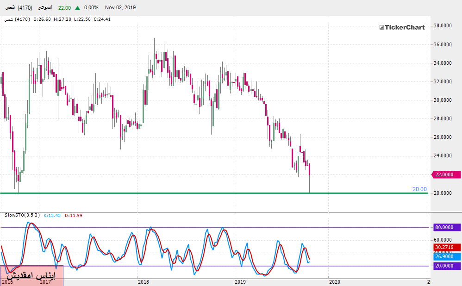Viewport: 462px width, 286px height.
Task: Select the purple 80.0000 overbought level tag
Action: click(x=446, y=227)
